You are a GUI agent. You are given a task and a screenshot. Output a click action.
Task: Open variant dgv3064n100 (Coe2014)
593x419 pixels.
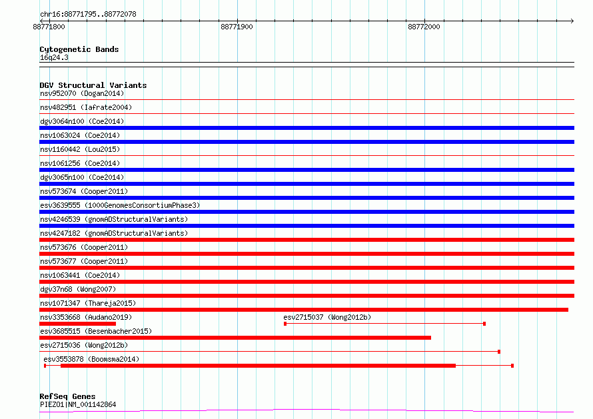82,121
